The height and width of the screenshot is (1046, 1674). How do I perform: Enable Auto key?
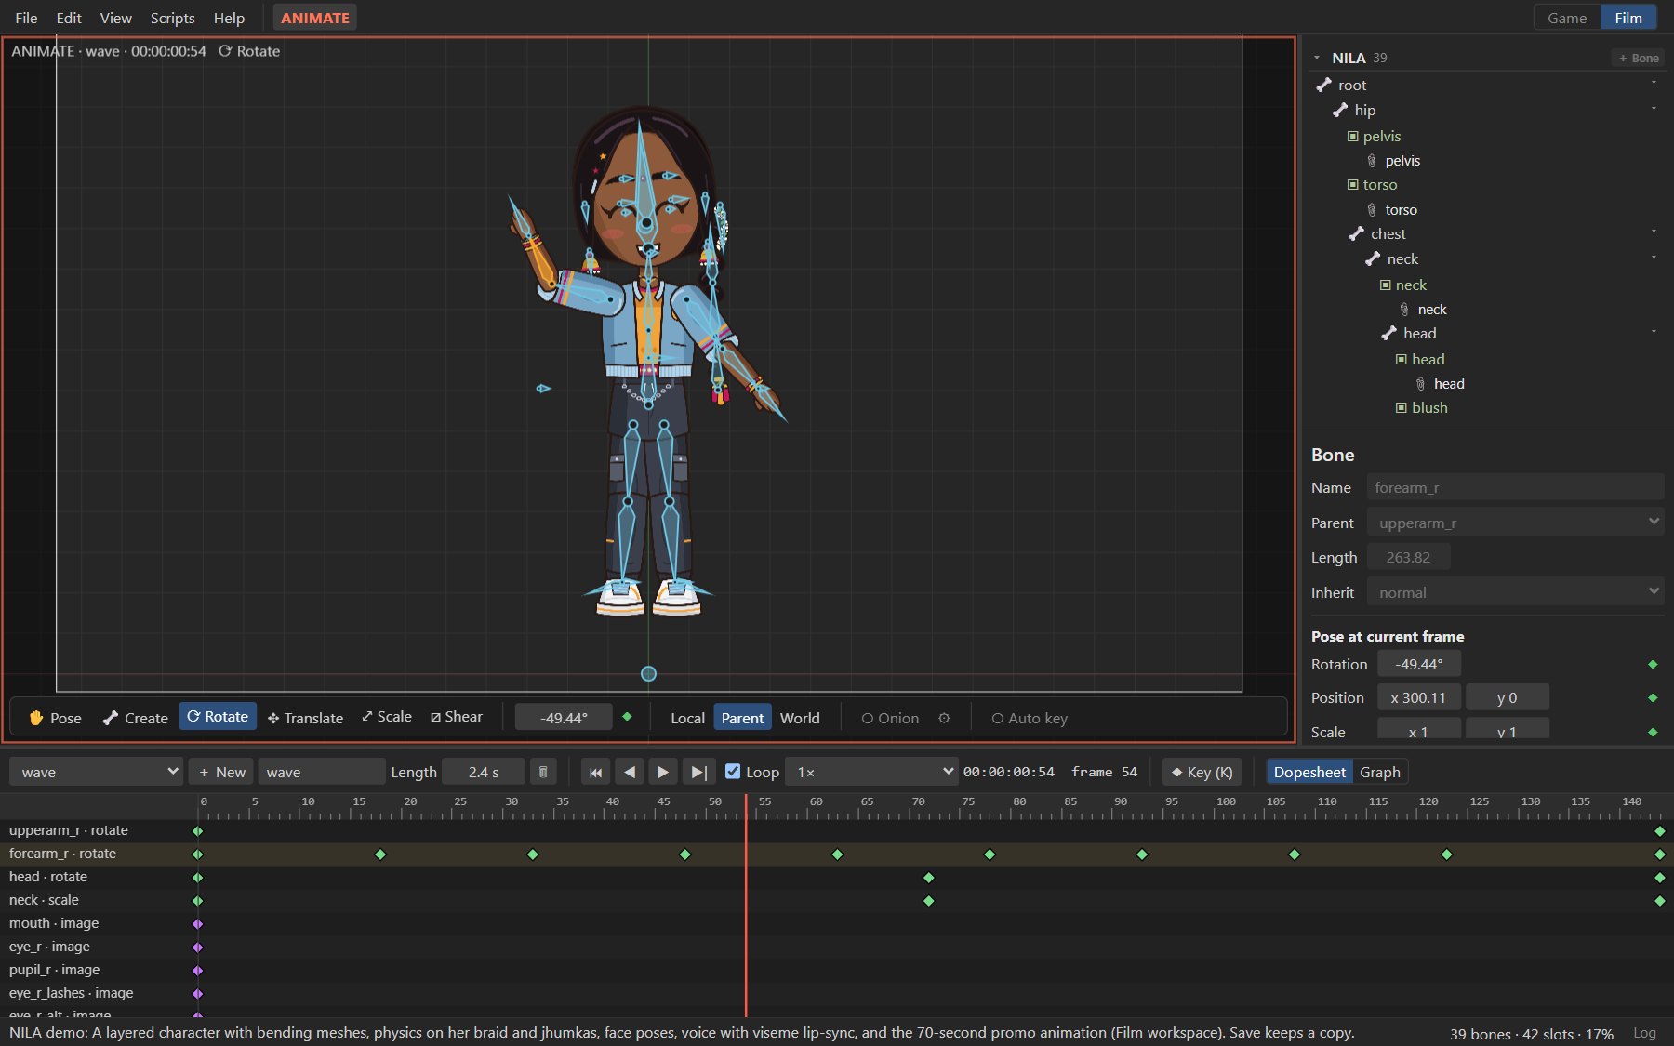coord(1030,718)
